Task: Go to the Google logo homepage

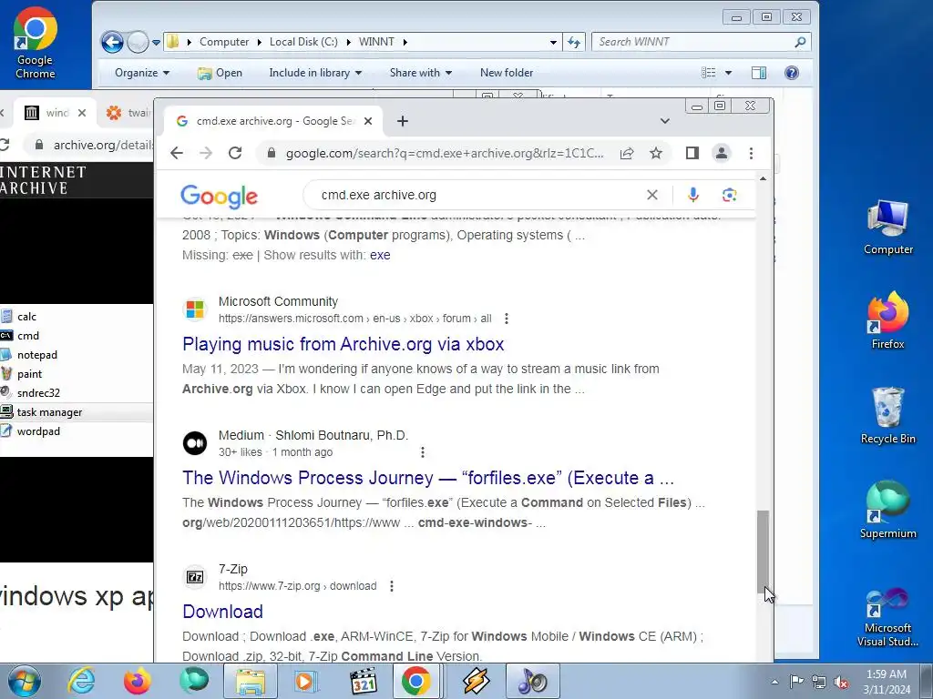Action: pyautogui.click(x=219, y=197)
